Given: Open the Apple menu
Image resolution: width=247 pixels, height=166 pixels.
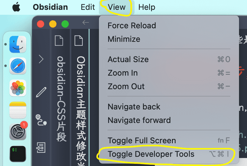Looking at the screenshot, I should [16, 7].
